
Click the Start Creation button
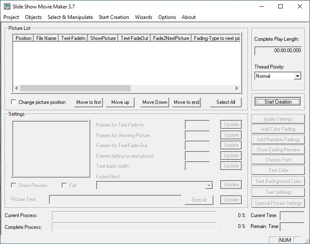click(x=278, y=102)
